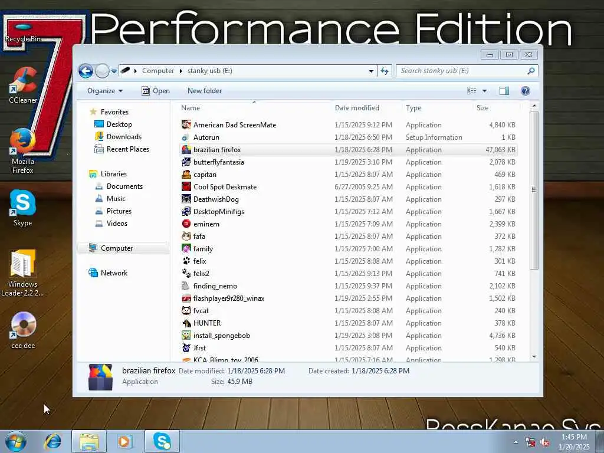Select the Cool Spot Deskmate icon

coord(186,186)
